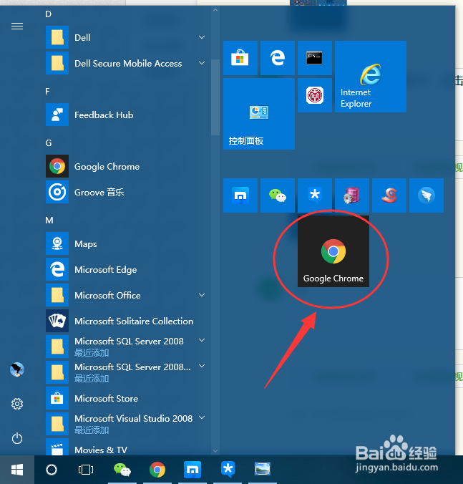This screenshot has height=484, width=463.
Task: Open Cortana search circle on taskbar
Action: (x=52, y=470)
